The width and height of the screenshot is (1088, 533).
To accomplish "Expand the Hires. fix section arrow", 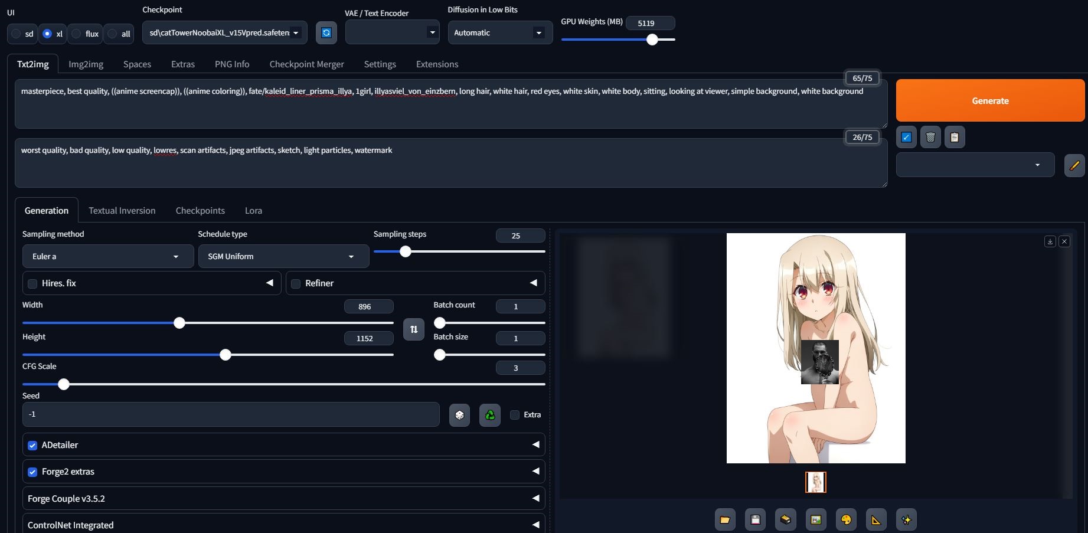I will (270, 283).
